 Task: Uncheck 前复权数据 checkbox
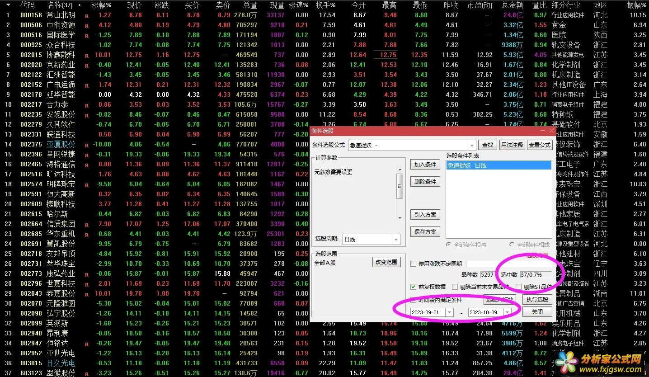413,287
